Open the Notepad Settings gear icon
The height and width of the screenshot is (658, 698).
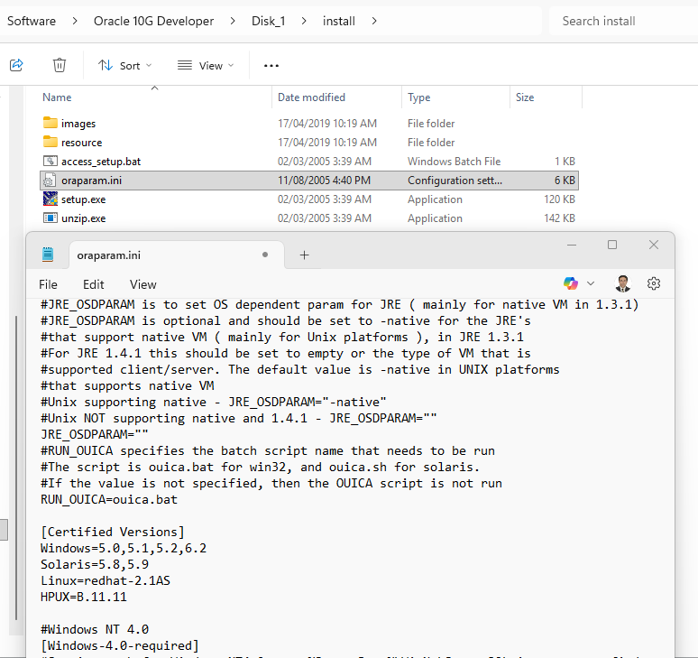654,283
